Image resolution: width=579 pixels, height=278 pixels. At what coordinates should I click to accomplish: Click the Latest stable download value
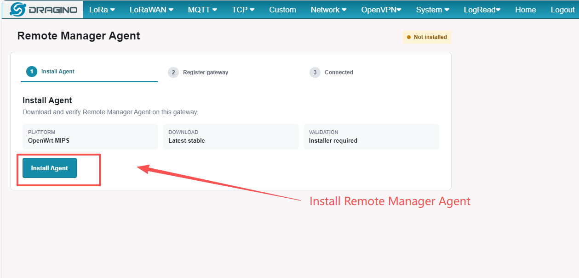(187, 140)
